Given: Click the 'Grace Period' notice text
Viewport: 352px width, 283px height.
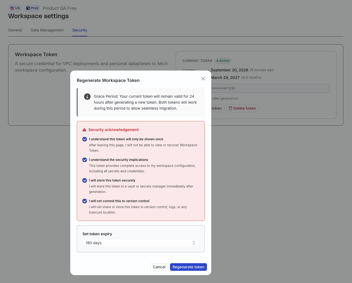Looking at the screenshot, I should [145, 102].
